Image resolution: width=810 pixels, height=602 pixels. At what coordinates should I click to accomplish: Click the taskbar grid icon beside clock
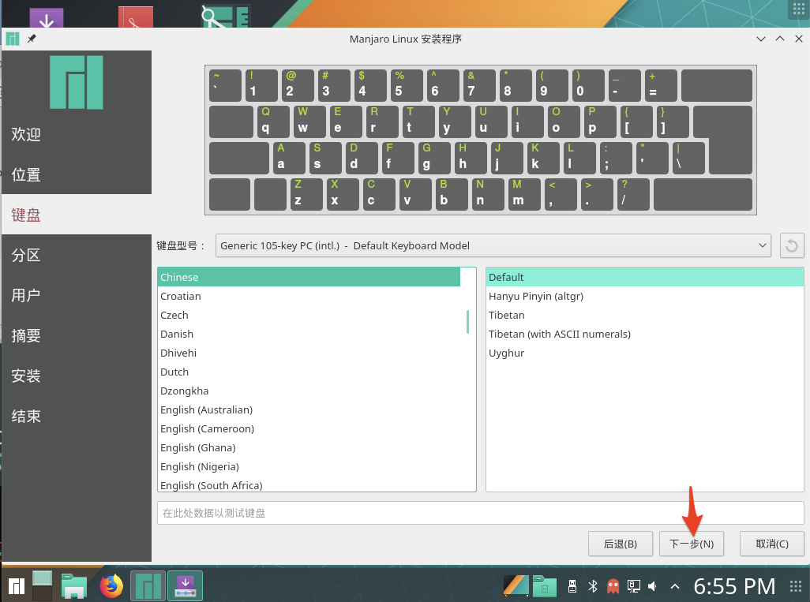[796, 586]
